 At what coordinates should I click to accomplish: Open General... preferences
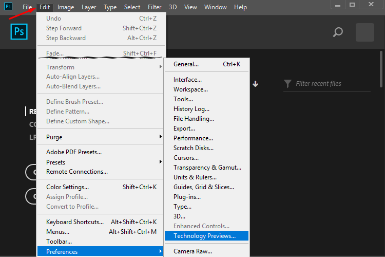(206, 64)
